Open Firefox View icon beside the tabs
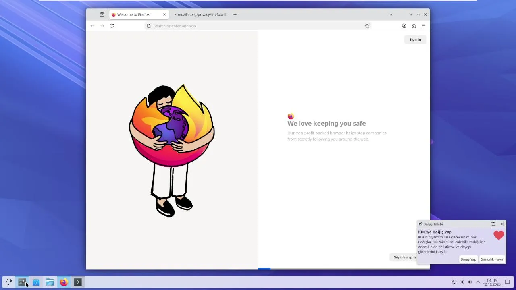 (102, 14)
